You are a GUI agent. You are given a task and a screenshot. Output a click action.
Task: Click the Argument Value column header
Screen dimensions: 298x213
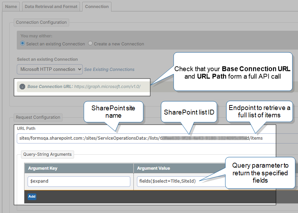click(153, 168)
